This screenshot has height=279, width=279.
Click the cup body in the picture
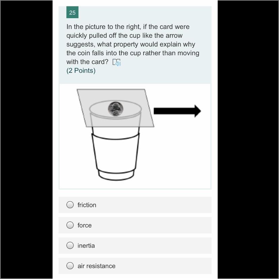point(116,153)
